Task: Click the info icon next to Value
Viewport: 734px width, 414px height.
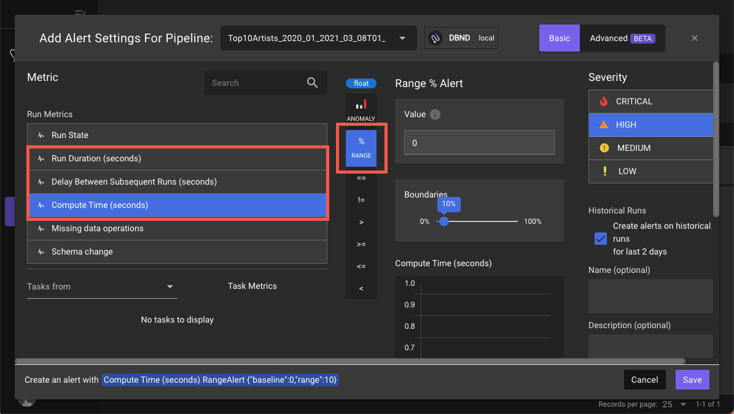Action: [435, 115]
